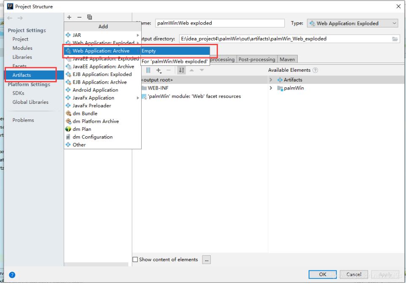The width and height of the screenshot is (406, 284).
Task: Move element down with the down arrow
Action: click(x=202, y=70)
